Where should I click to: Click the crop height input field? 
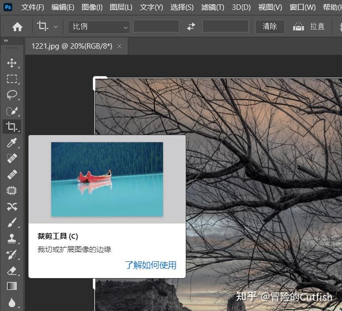coord(226,26)
